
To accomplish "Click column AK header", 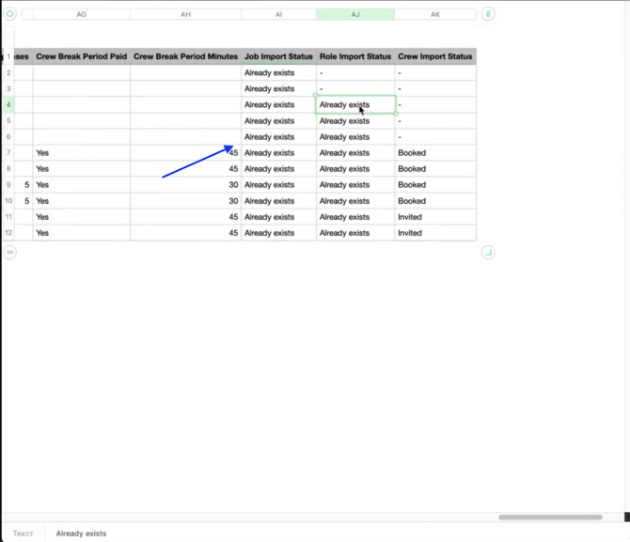I will (x=434, y=15).
